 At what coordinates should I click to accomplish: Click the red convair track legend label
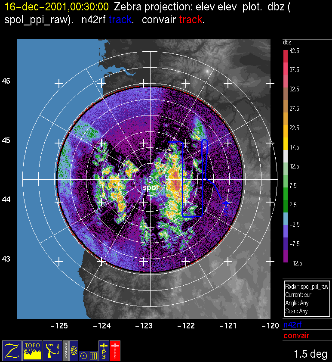tap(296, 336)
